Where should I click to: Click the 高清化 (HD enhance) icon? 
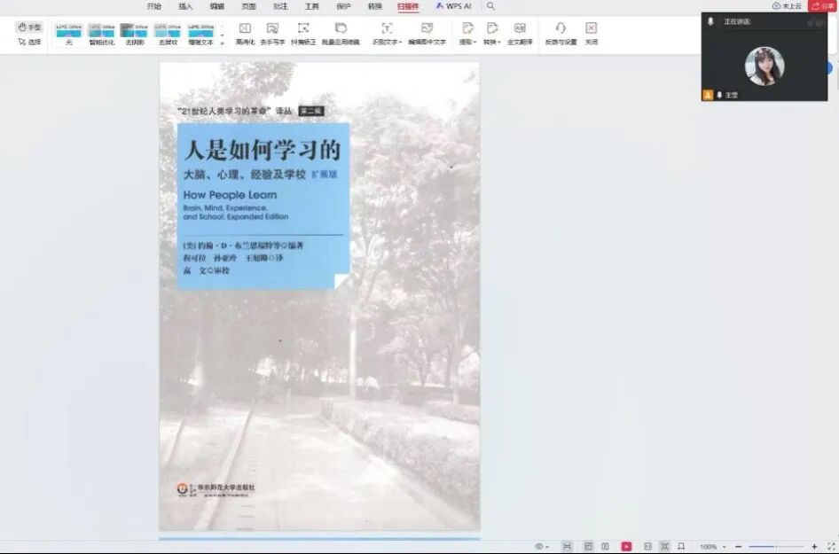[245, 29]
